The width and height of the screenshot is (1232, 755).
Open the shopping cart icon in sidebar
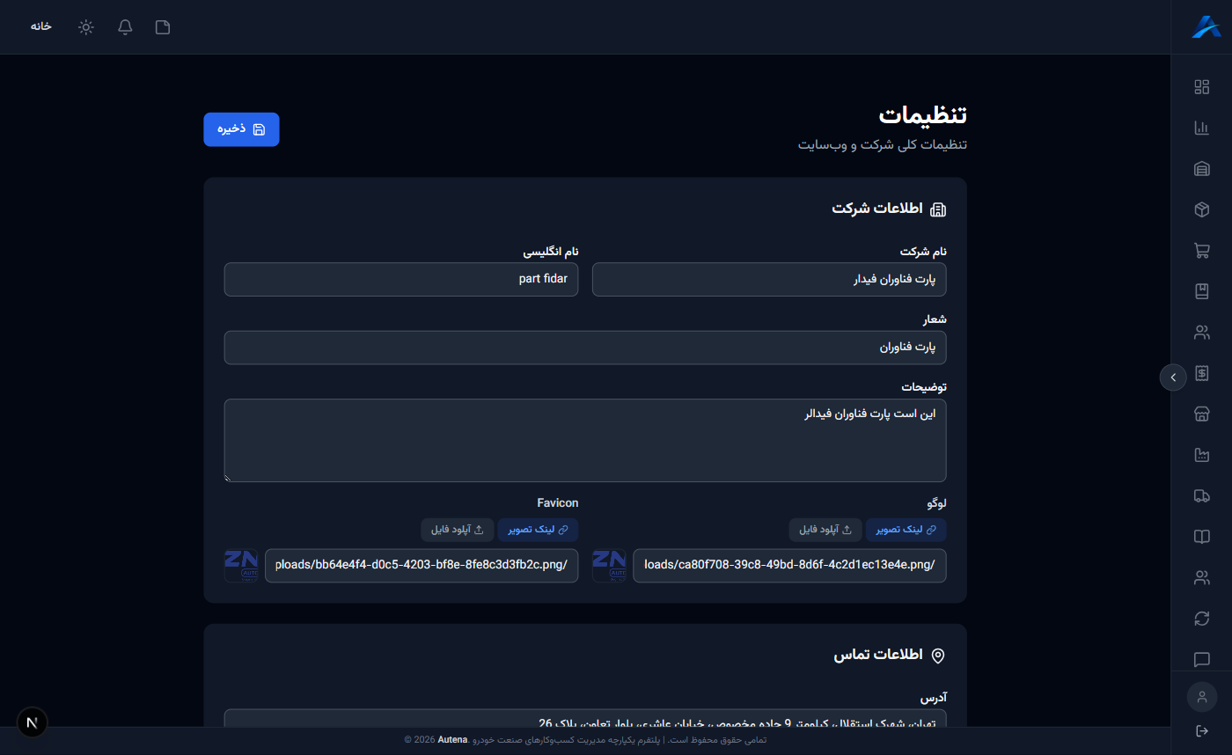[x=1201, y=251]
